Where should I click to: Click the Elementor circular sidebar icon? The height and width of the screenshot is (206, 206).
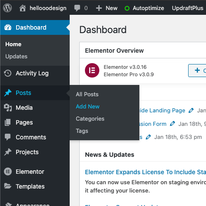click(8, 172)
